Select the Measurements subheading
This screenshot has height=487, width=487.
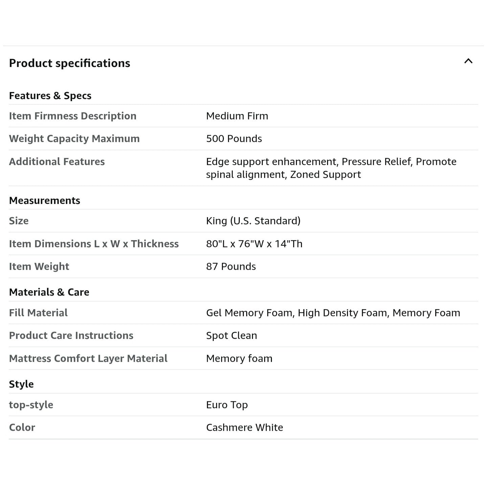pos(45,201)
